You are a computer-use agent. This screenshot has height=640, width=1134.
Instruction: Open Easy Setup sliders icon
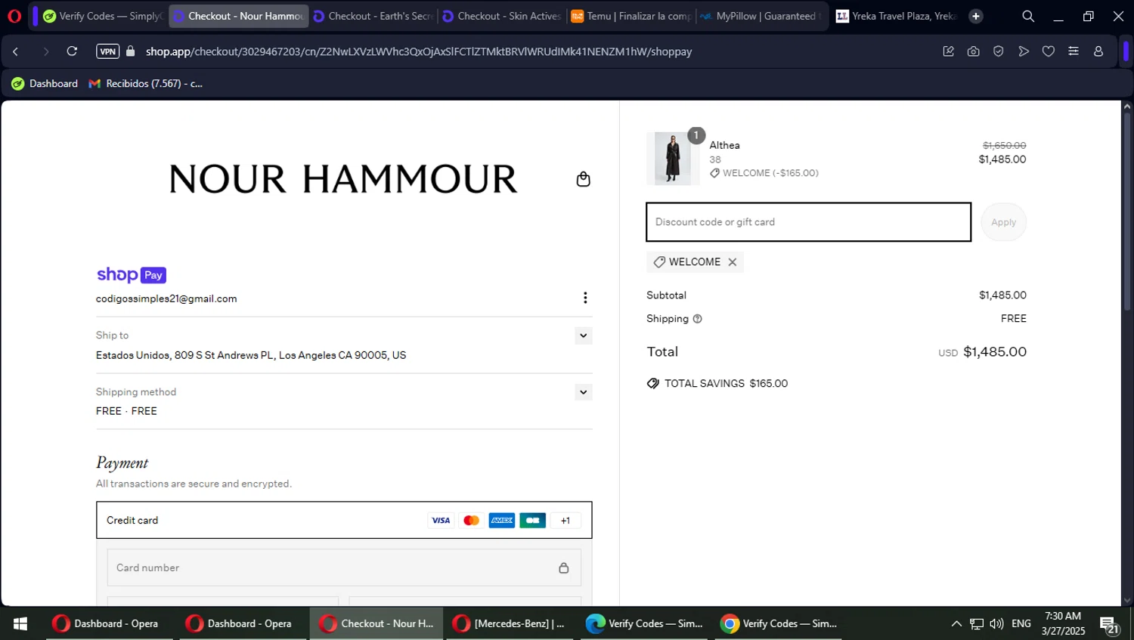pos(1074,51)
